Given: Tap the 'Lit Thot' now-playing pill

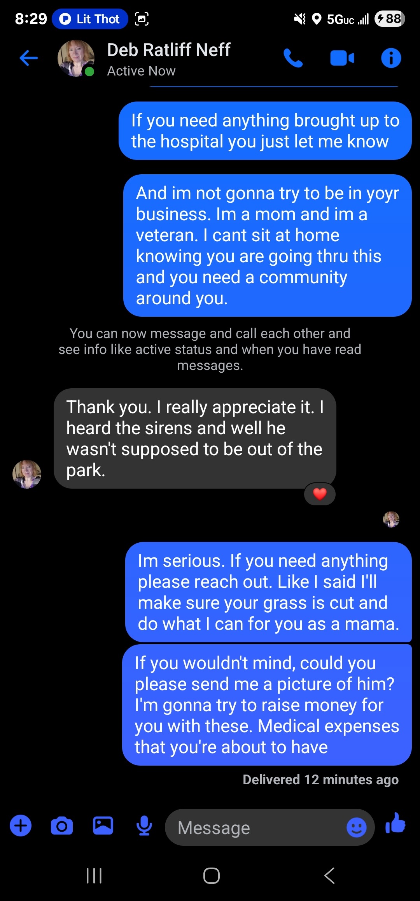Looking at the screenshot, I should pyautogui.click(x=90, y=19).
